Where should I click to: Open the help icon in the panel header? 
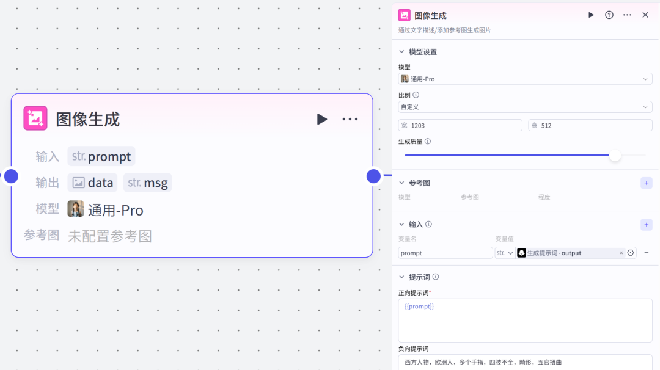[609, 15]
